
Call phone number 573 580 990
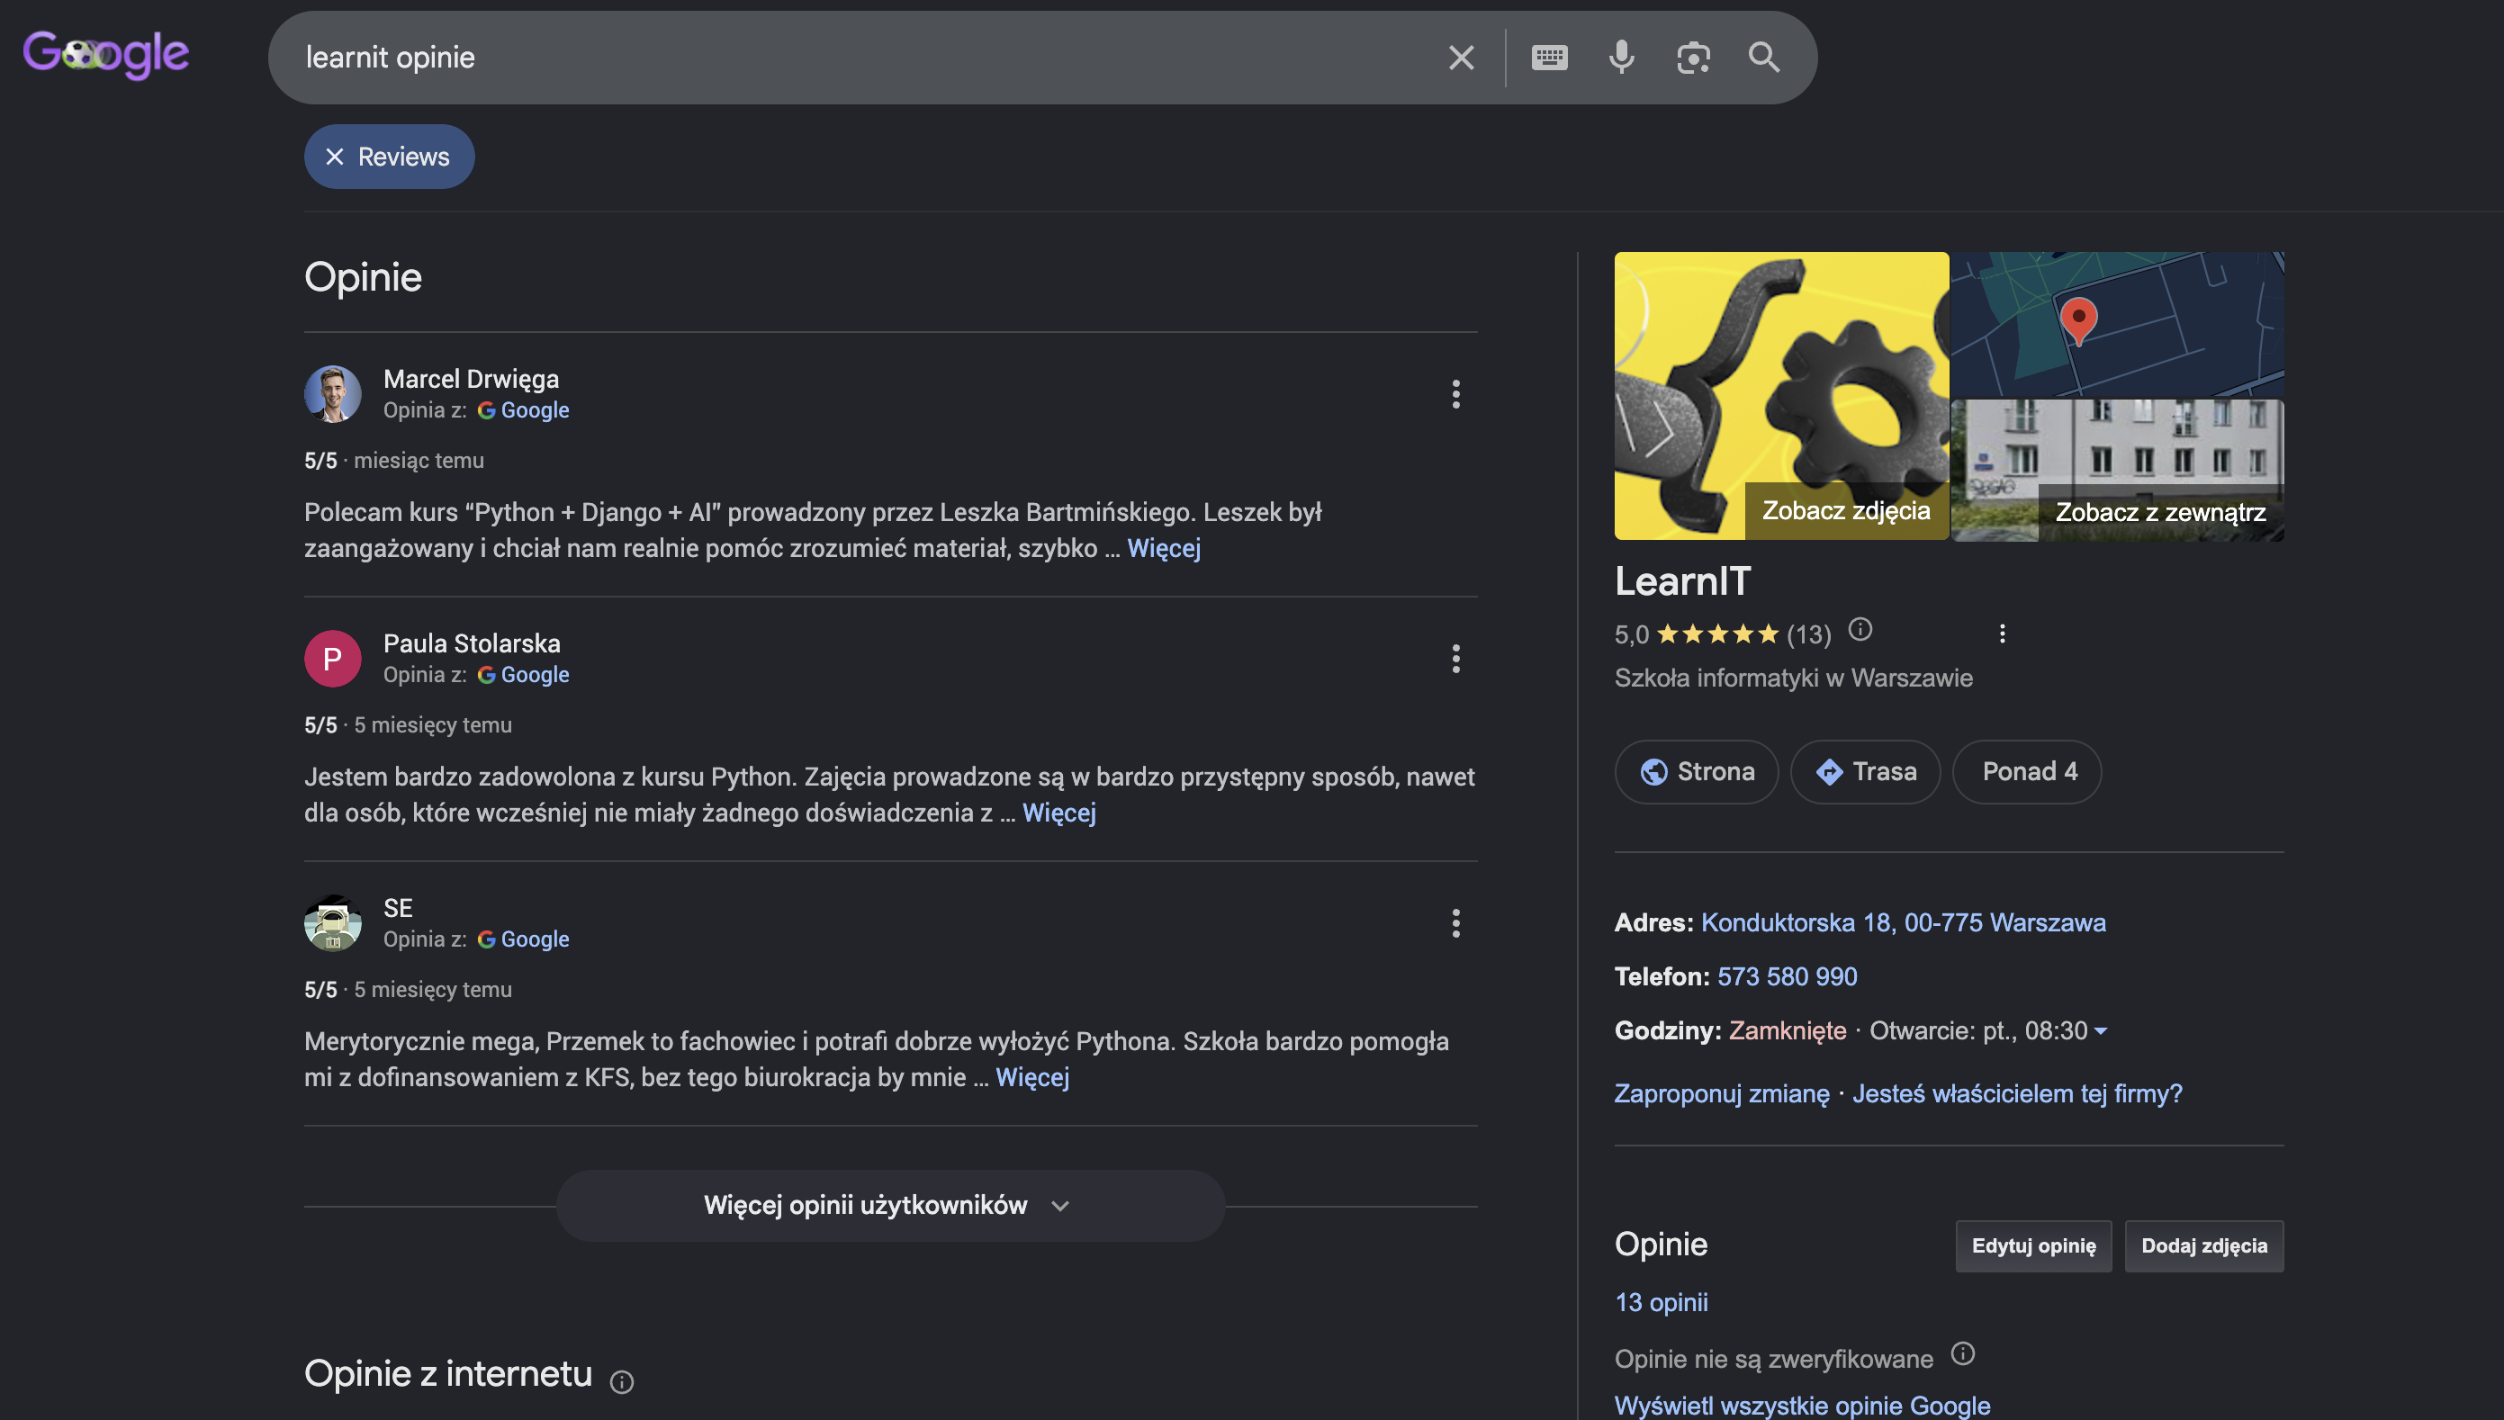(x=1787, y=976)
